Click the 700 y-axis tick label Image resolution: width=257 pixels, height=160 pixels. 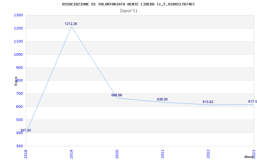click(x=19, y=94)
